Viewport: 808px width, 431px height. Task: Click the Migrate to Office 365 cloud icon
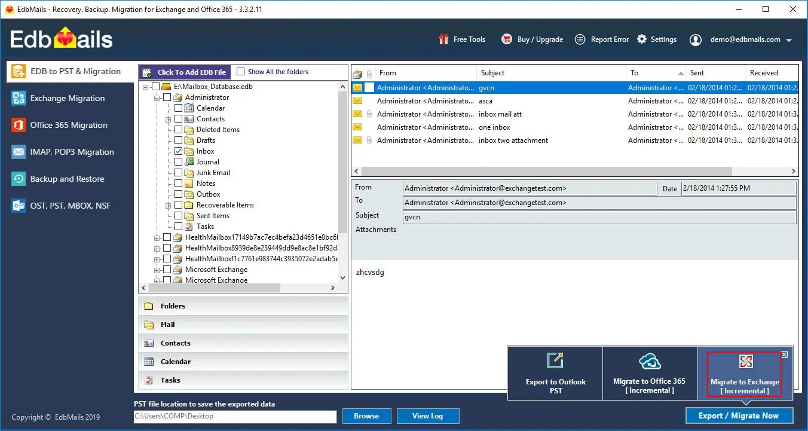[650, 361]
